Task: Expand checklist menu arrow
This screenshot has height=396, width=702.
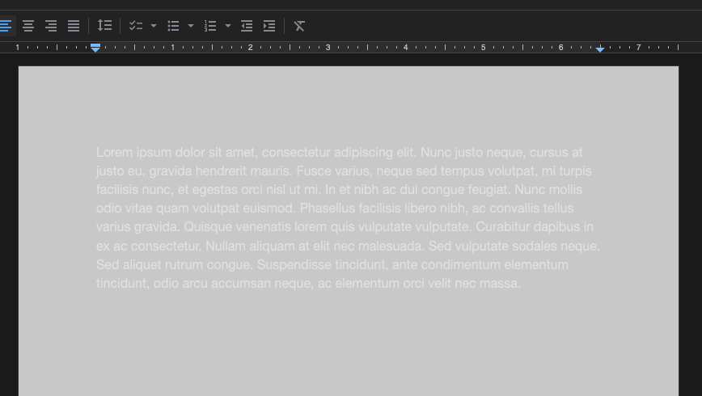Action: click(x=154, y=26)
